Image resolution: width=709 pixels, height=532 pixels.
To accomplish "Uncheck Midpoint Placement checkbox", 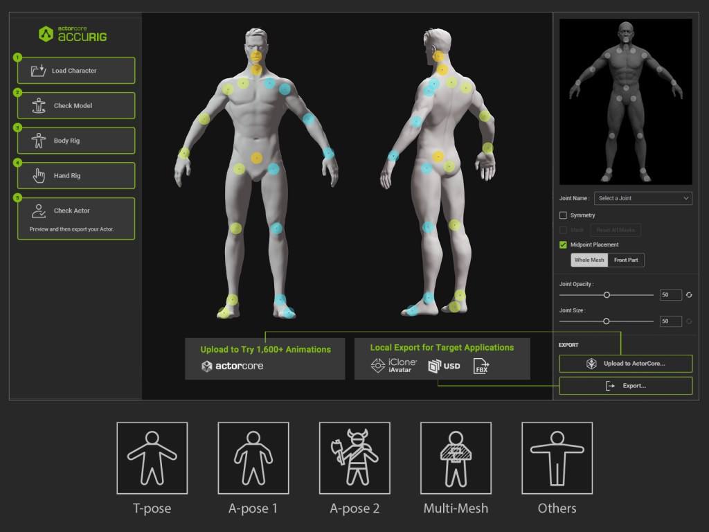I will coord(563,245).
